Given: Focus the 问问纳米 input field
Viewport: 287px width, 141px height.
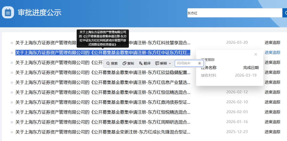Looking at the screenshot, I should point(187,63).
